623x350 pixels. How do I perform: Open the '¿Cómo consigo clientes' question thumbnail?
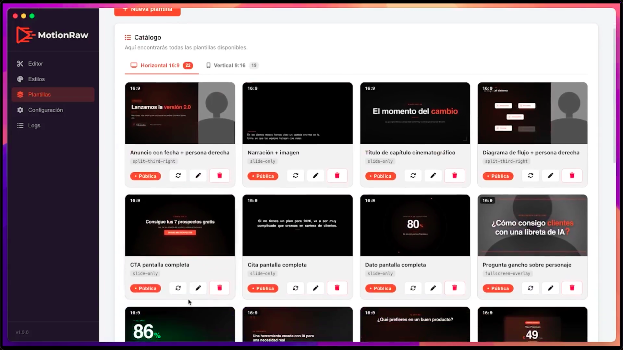(532, 225)
